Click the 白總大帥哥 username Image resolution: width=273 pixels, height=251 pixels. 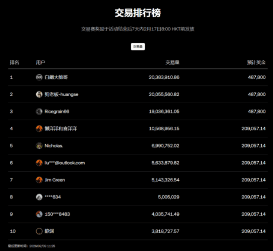tap(56, 77)
